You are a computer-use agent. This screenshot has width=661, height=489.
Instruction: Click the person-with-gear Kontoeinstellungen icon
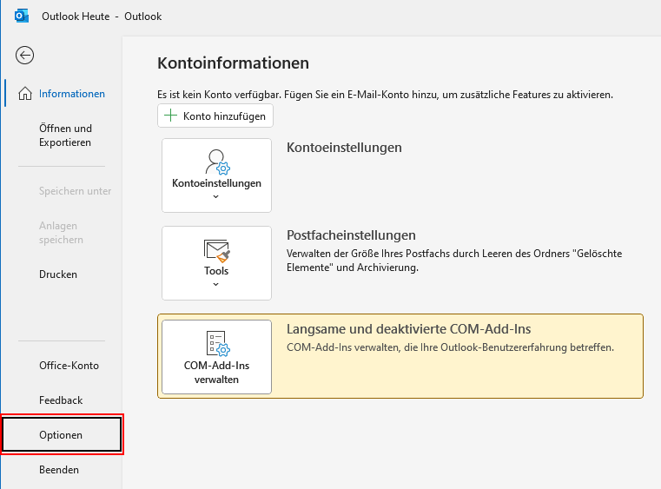click(x=217, y=162)
